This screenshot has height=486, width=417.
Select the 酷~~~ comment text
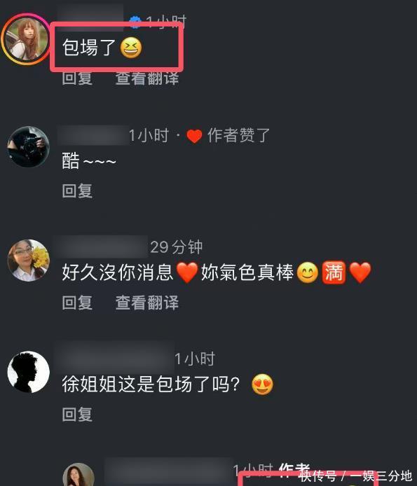pyautogui.click(x=89, y=161)
